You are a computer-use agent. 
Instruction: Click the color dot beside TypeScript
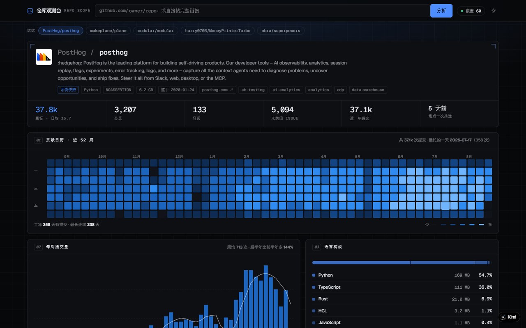314,287
